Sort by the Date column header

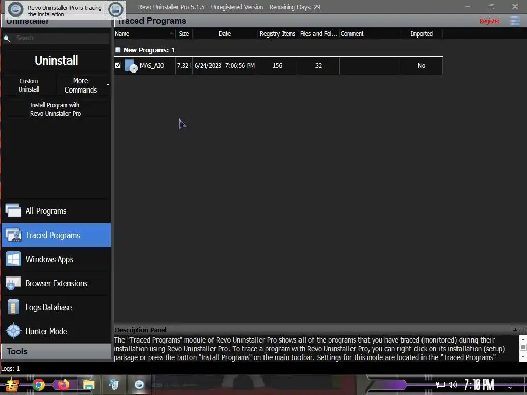224,33
